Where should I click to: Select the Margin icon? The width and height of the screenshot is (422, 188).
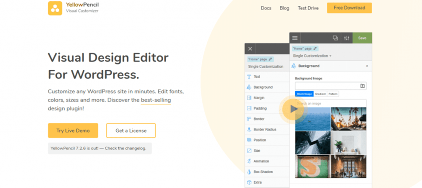click(x=249, y=98)
